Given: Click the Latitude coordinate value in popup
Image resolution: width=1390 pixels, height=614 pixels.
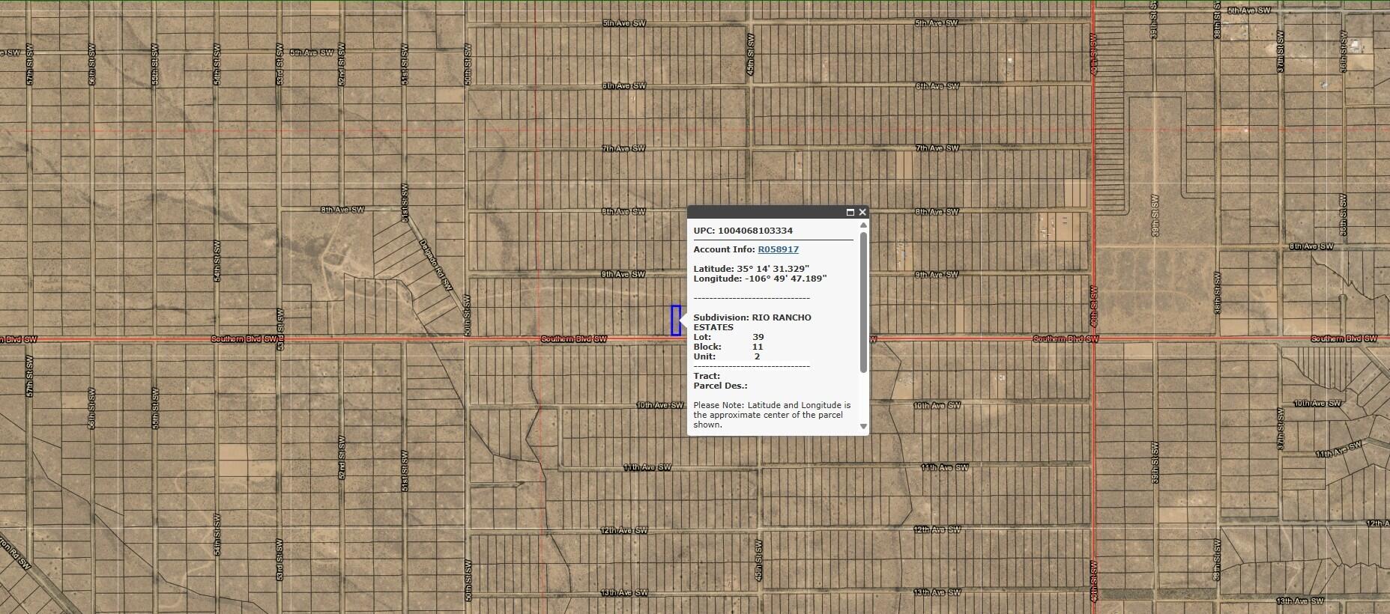Looking at the screenshot, I should point(773,269).
